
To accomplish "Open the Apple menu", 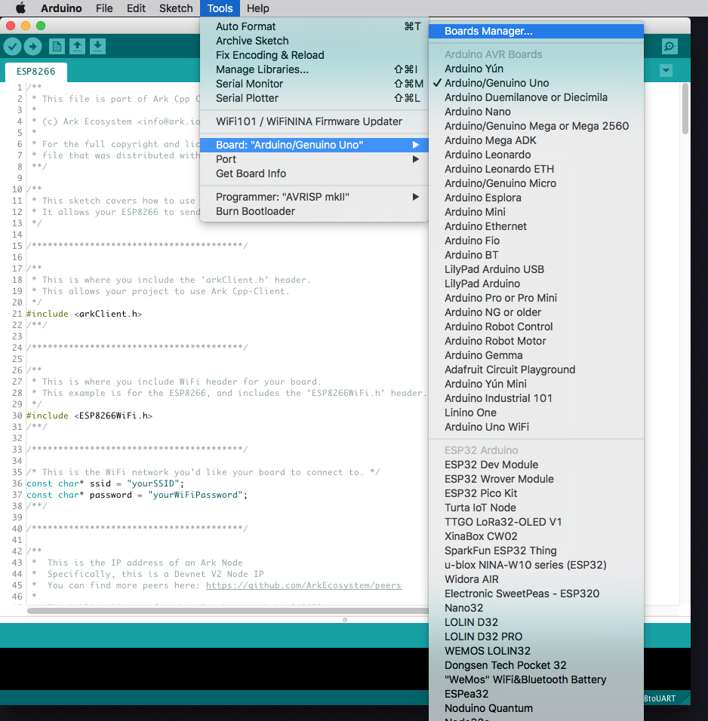I will click(x=20, y=8).
